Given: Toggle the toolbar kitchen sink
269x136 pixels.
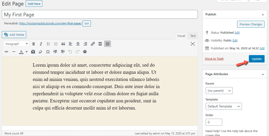Looking at the screenshot, I should pos(107,44).
